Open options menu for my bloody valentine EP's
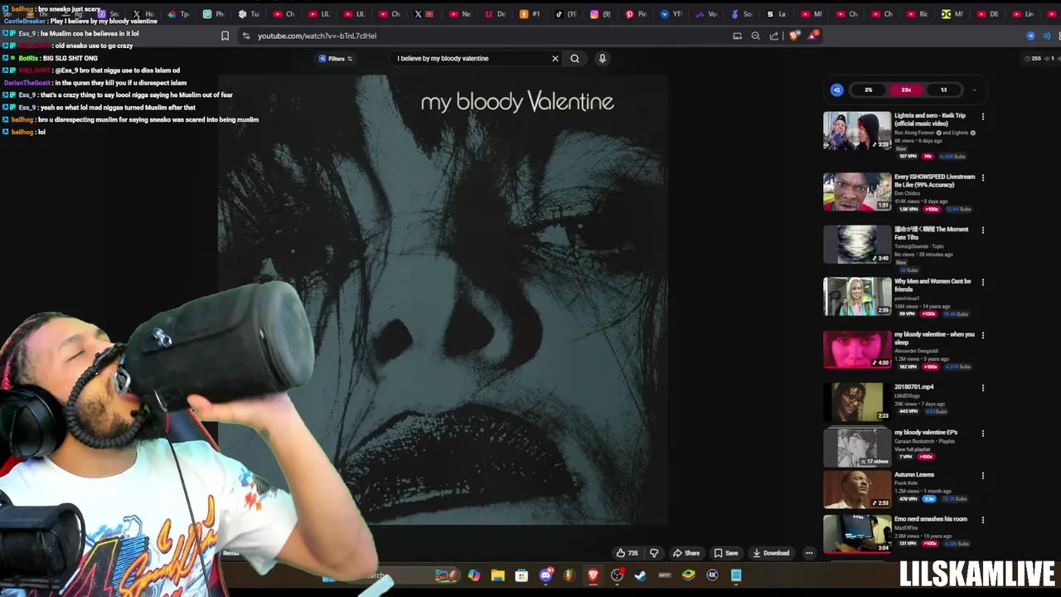This screenshot has height=597, width=1061. click(x=983, y=433)
